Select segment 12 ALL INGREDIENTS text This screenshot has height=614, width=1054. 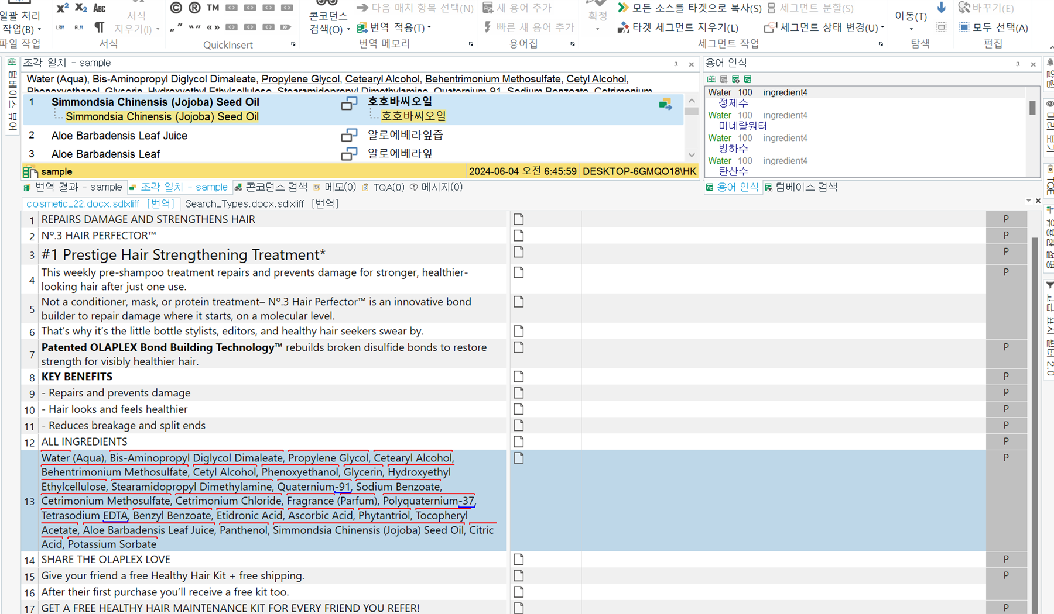84,441
